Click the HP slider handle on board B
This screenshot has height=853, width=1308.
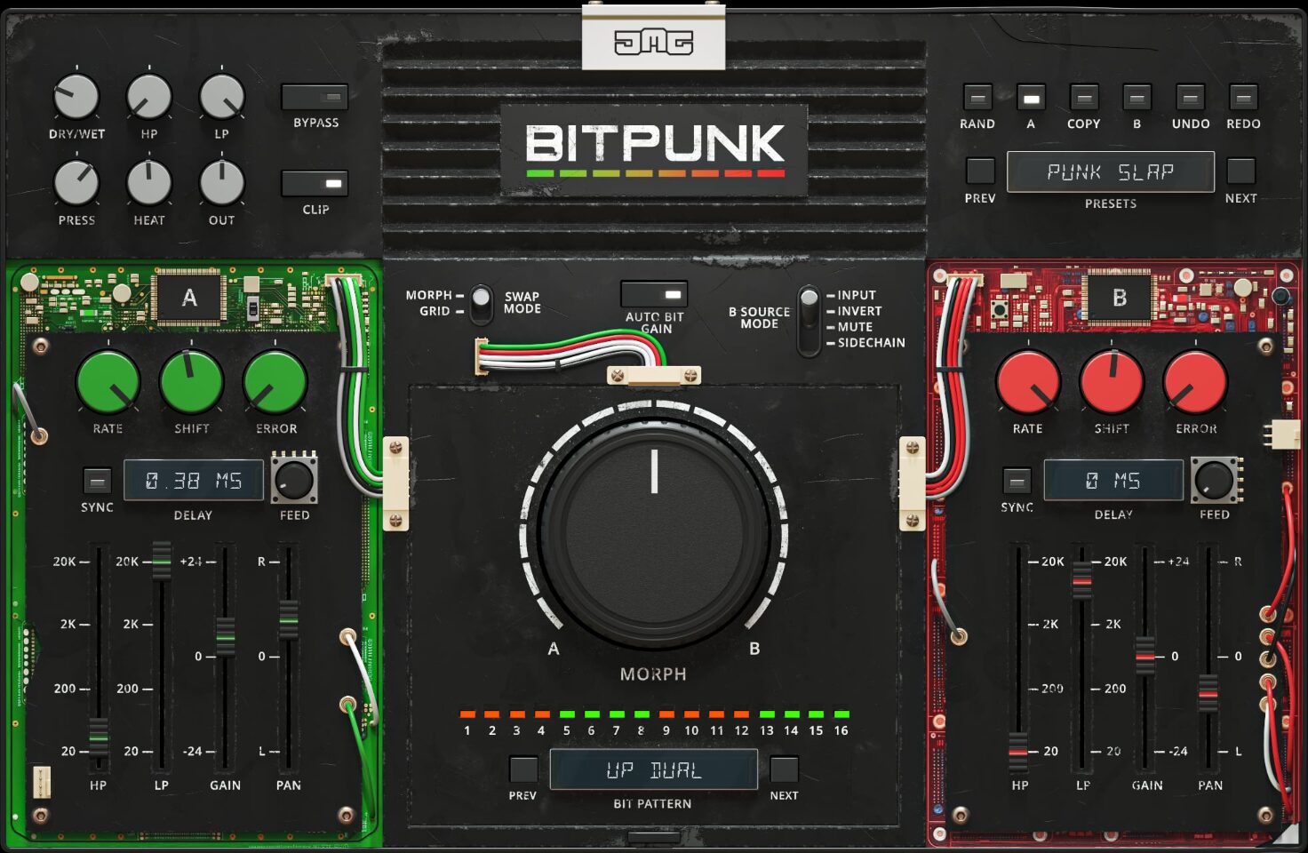pos(1018,752)
